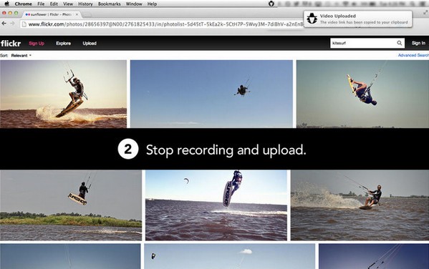Click the Sign In link

[418, 43]
